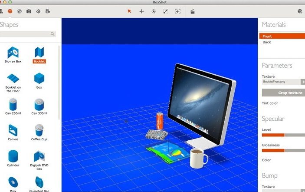The image size is (305, 192).
Task: Choose the Cylinder shape
Action: (13, 159)
